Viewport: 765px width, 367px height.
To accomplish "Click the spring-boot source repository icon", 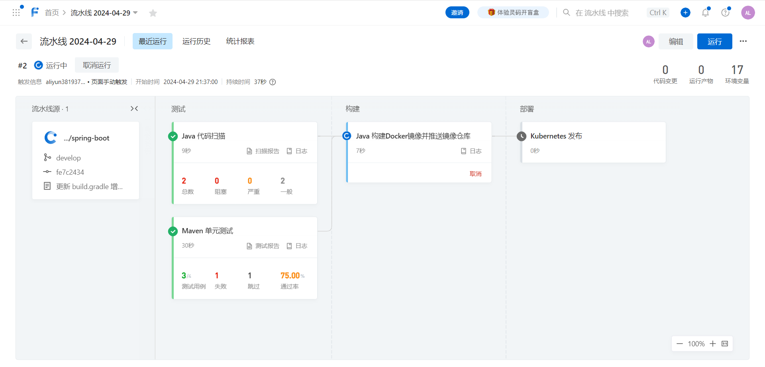I will click(51, 138).
